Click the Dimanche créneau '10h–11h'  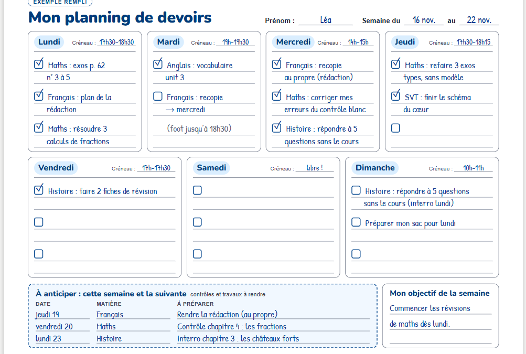[474, 168]
